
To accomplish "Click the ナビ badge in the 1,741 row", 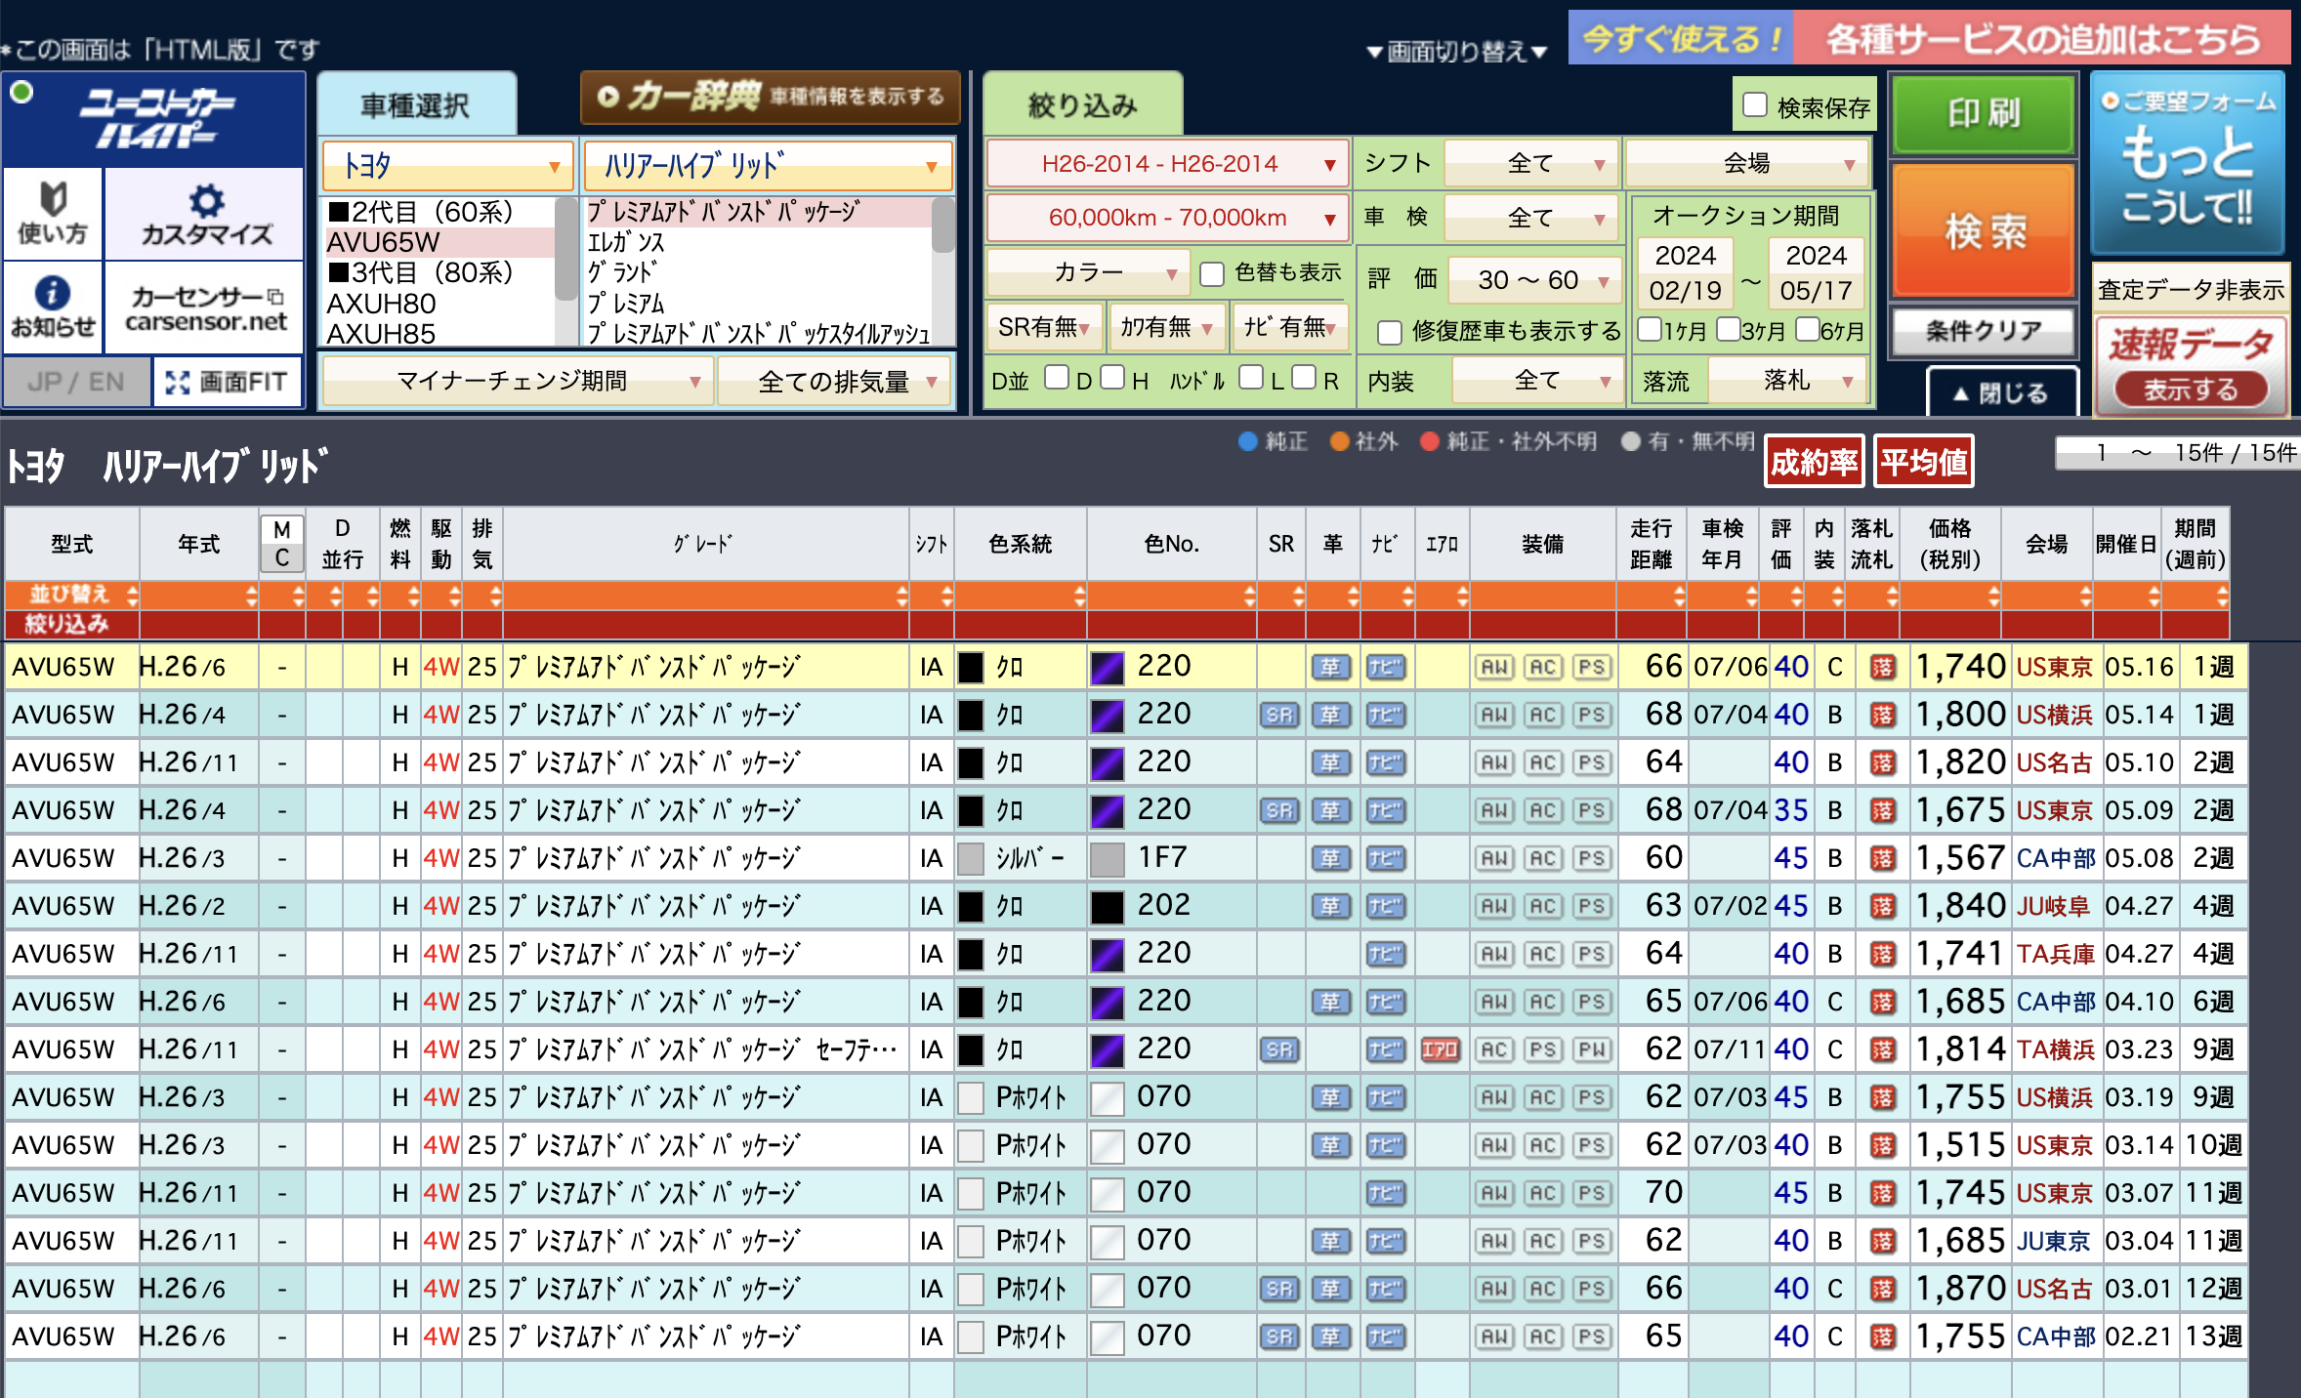I will tap(1385, 954).
